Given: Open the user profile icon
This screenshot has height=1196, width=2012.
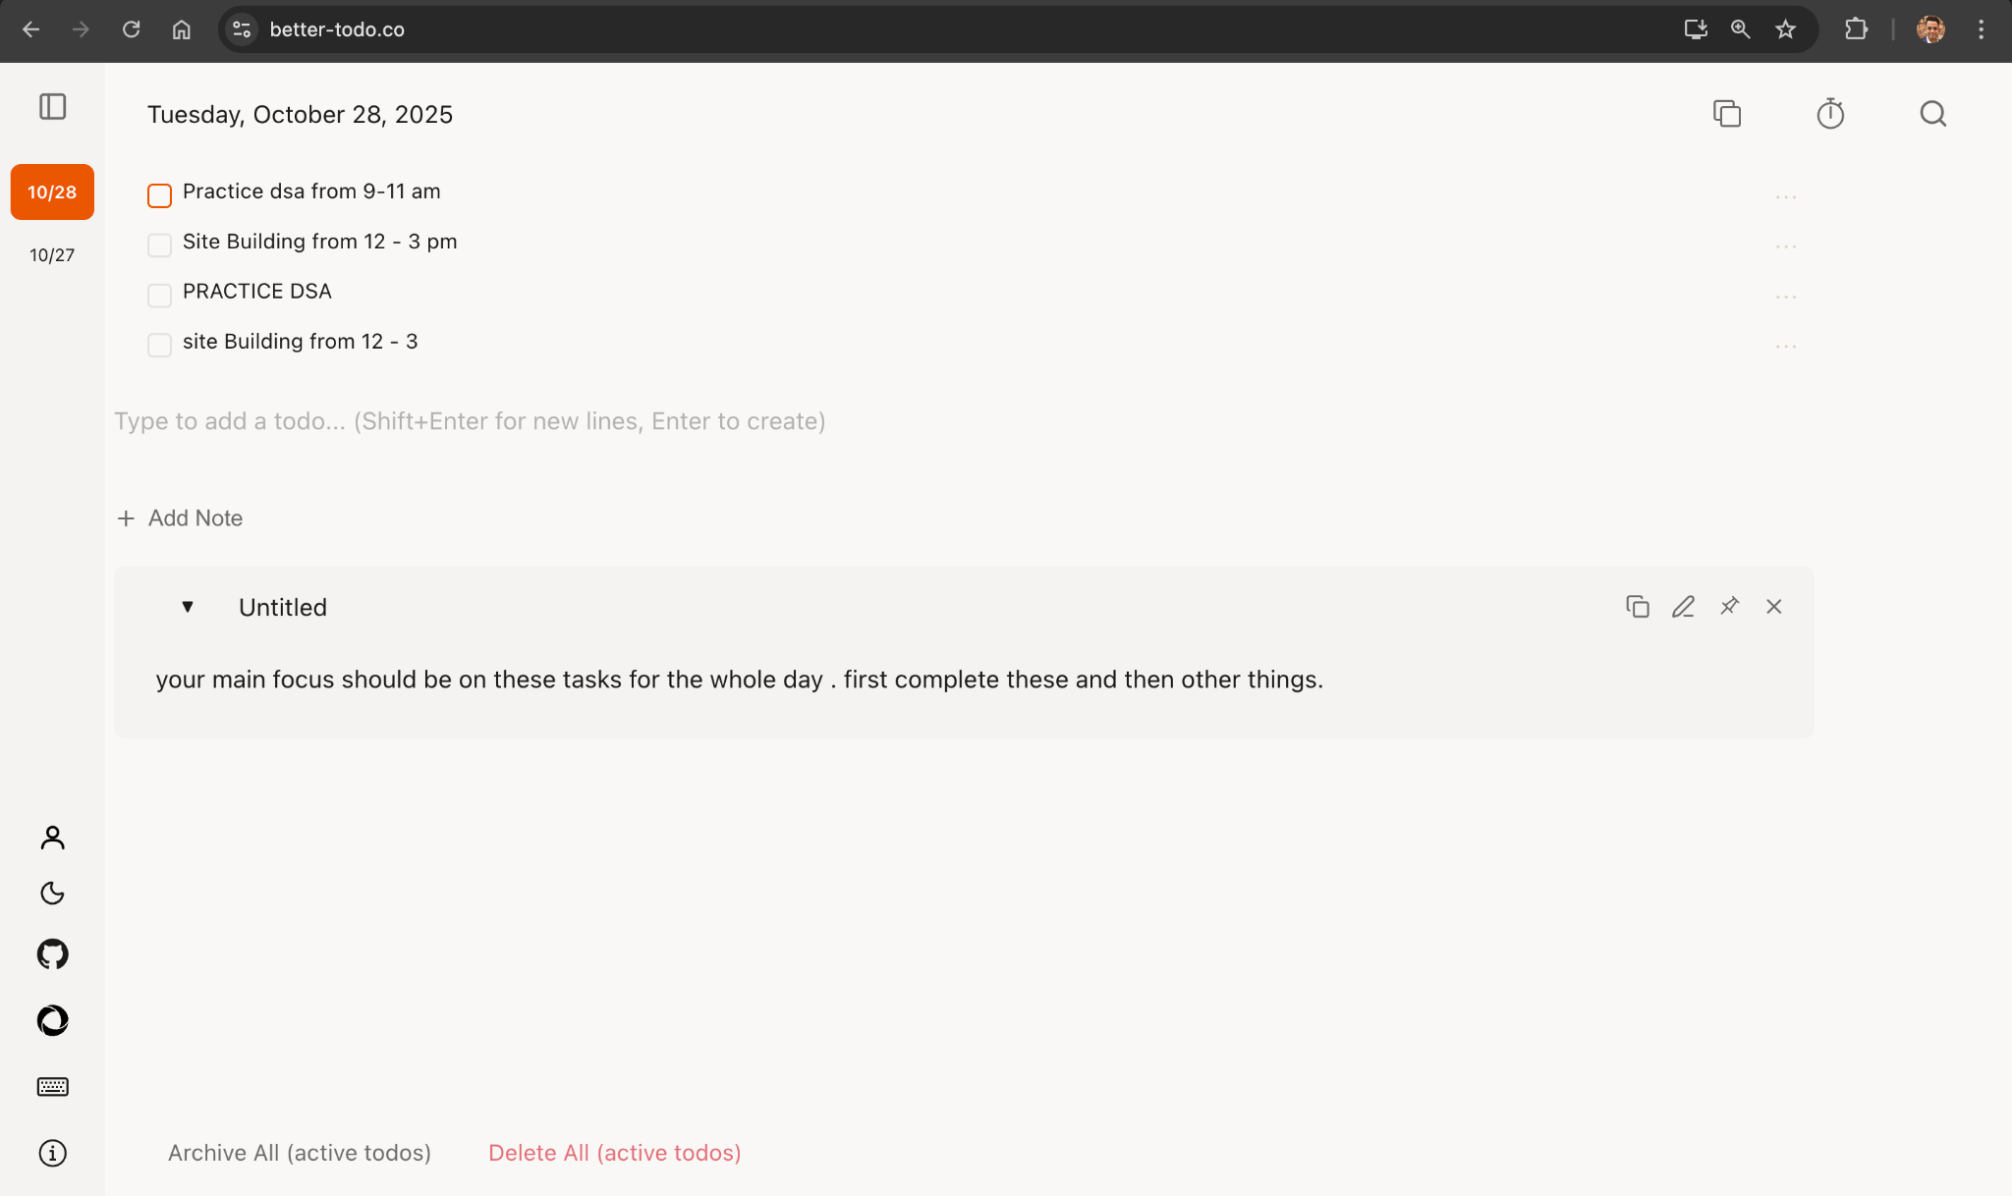Looking at the screenshot, I should 53,837.
